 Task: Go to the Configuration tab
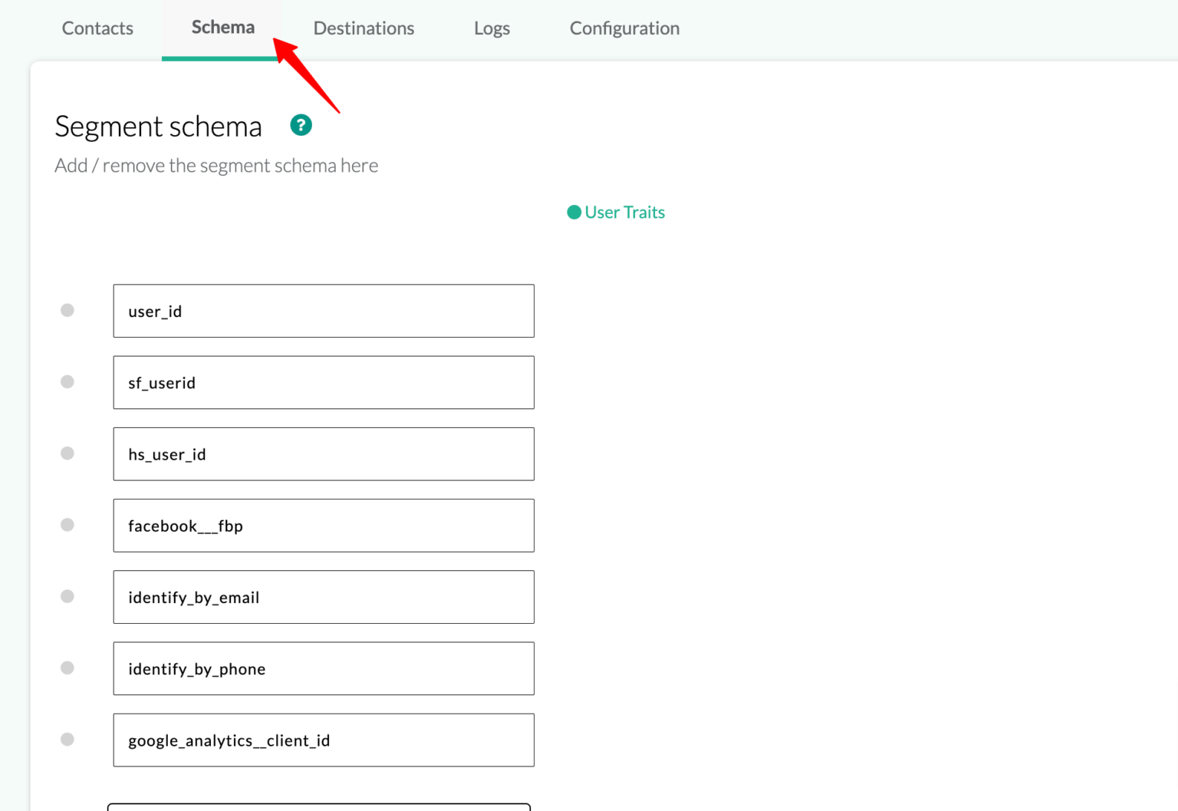click(x=624, y=28)
